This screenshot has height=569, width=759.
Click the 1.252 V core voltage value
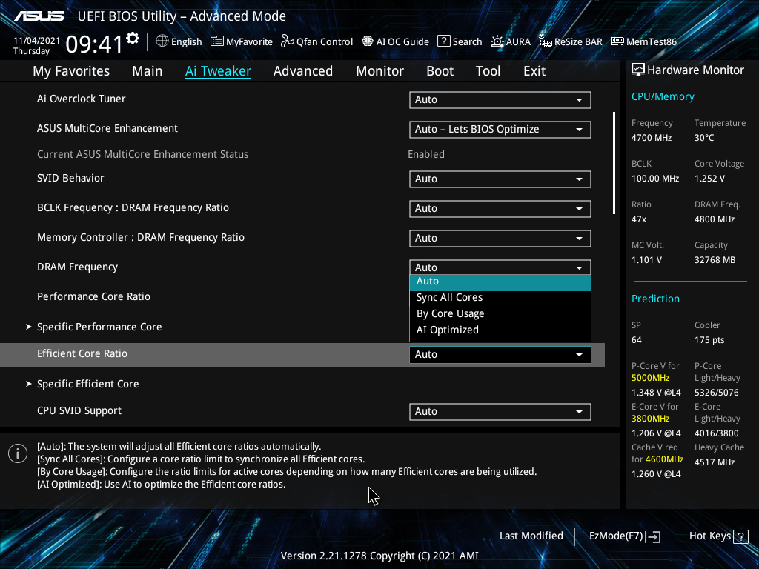coord(709,179)
